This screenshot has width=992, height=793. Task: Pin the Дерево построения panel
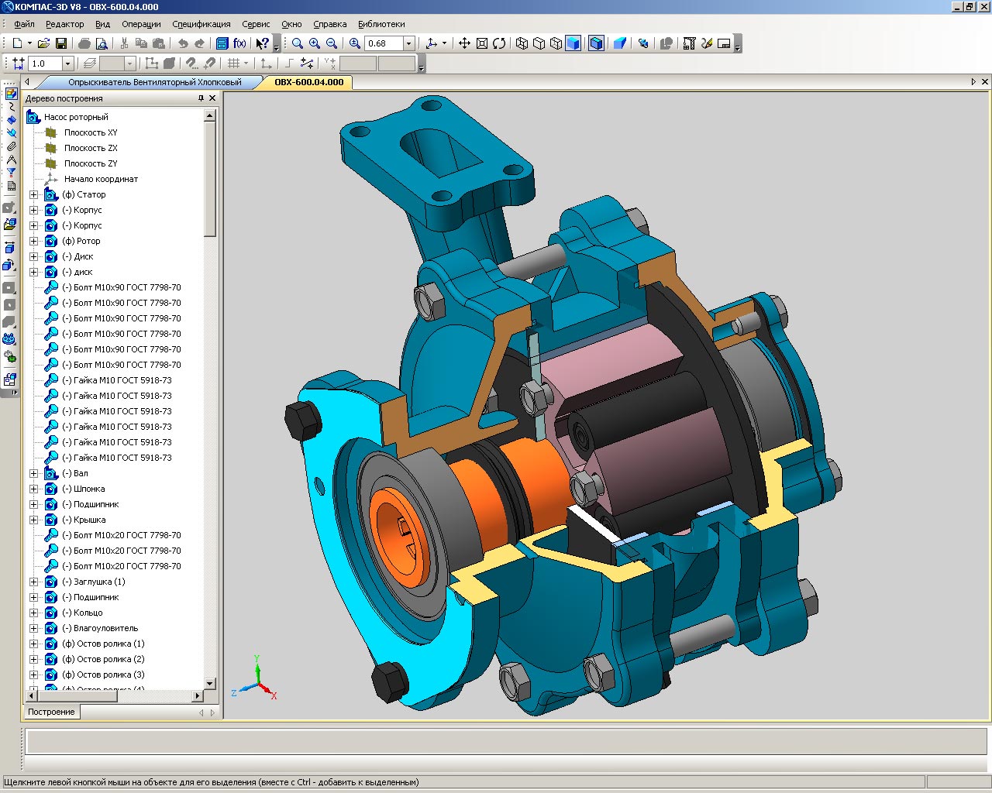(201, 98)
